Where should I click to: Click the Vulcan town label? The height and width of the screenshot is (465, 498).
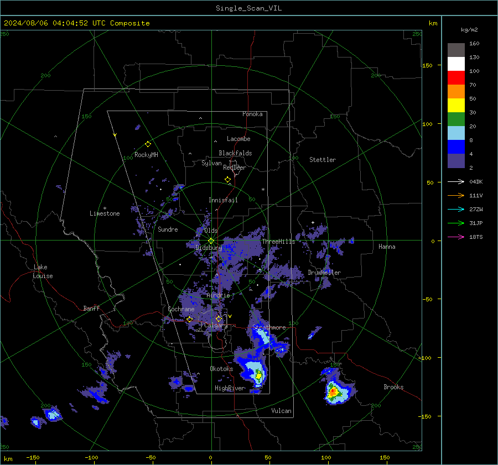281,411
